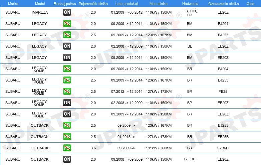261x165 pixels.
Task: Click ON icon for Outback BL, BP row
Action: (67, 159)
